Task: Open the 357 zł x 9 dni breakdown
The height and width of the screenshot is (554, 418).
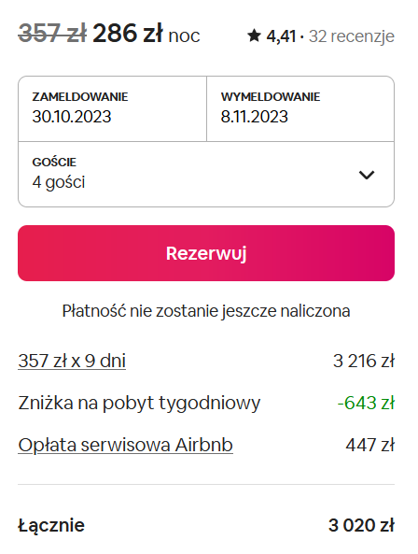Action: 72,361
